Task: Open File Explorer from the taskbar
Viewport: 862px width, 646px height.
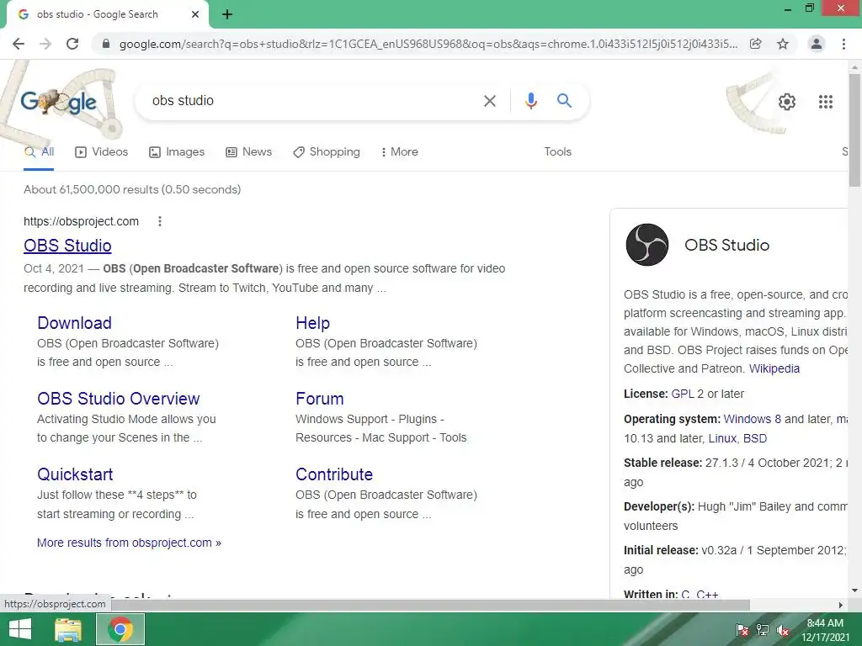Action: coord(68,629)
